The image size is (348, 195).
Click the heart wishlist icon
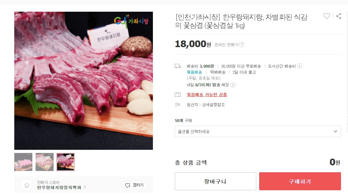(326, 16)
